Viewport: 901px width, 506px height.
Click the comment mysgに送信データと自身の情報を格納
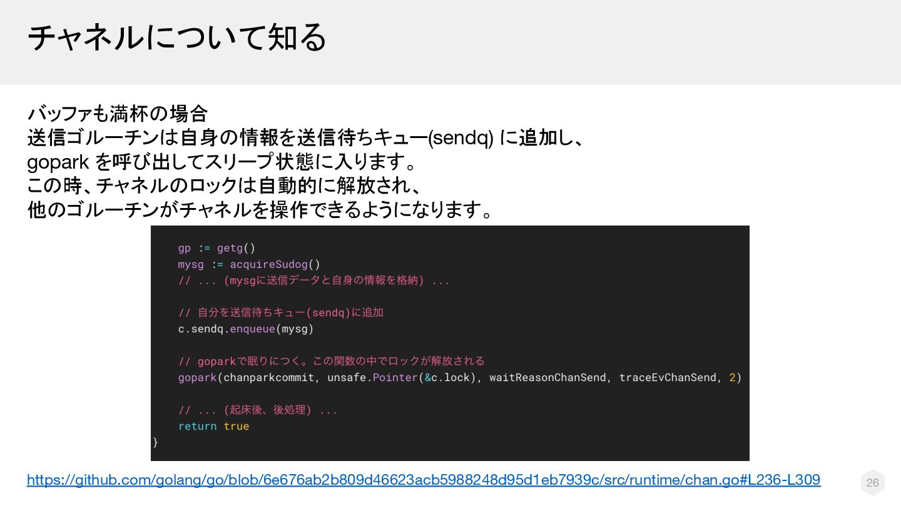pos(314,280)
